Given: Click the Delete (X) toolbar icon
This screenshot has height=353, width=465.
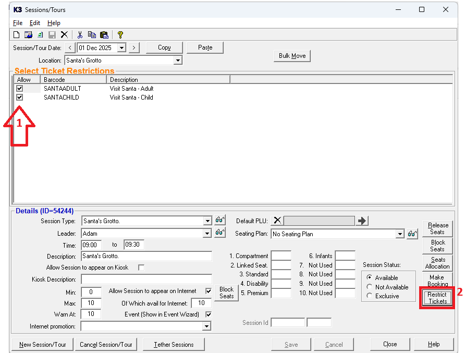Looking at the screenshot, I should 64,35.
